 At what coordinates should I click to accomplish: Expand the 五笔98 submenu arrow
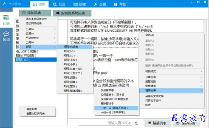[55, 34]
